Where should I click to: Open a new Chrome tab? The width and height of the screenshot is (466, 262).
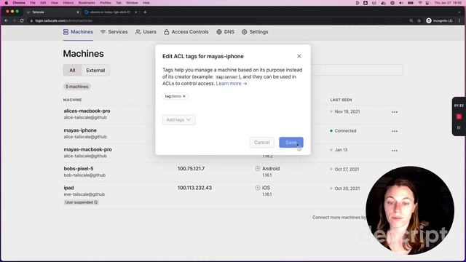145,12
